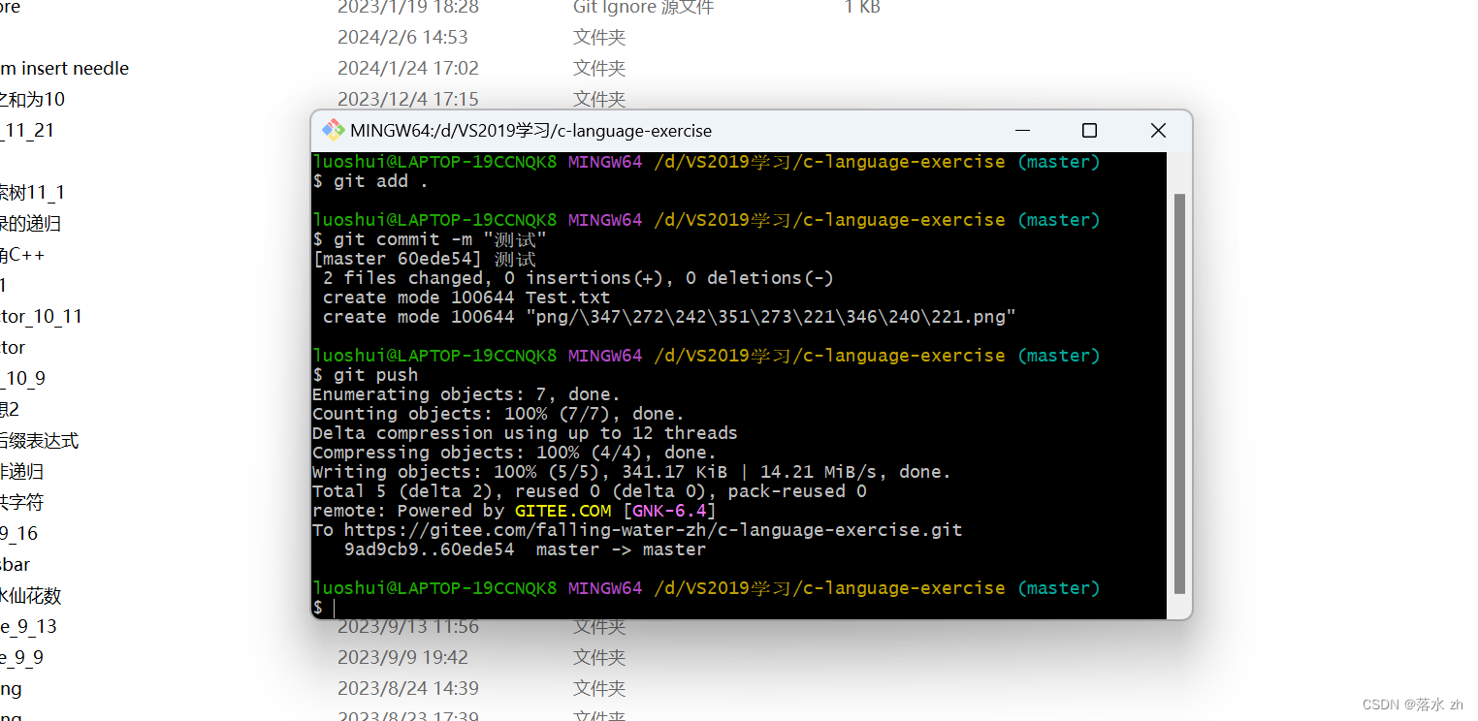This screenshot has height=721, width=1478.
Task: Click the date '2023/1/19 18:28' in Explorer
Action: [408, 7]
